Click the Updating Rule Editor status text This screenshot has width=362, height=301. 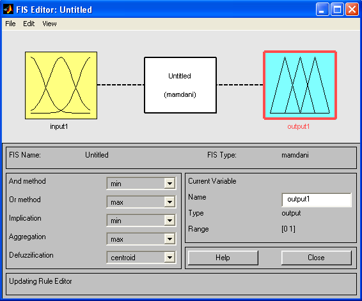point(40,281)
